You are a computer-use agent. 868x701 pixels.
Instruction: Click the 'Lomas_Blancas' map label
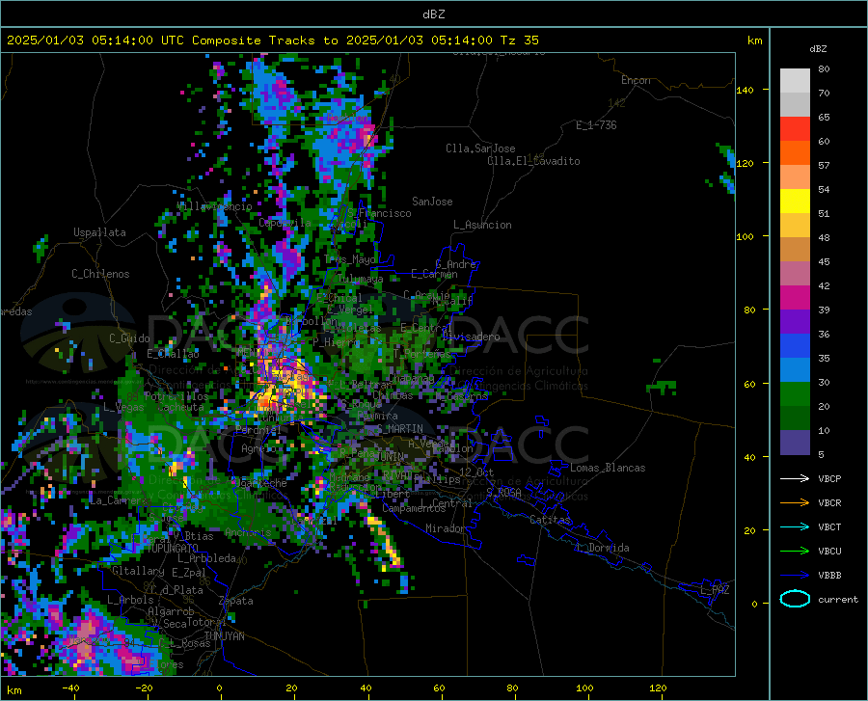(608, 468)
